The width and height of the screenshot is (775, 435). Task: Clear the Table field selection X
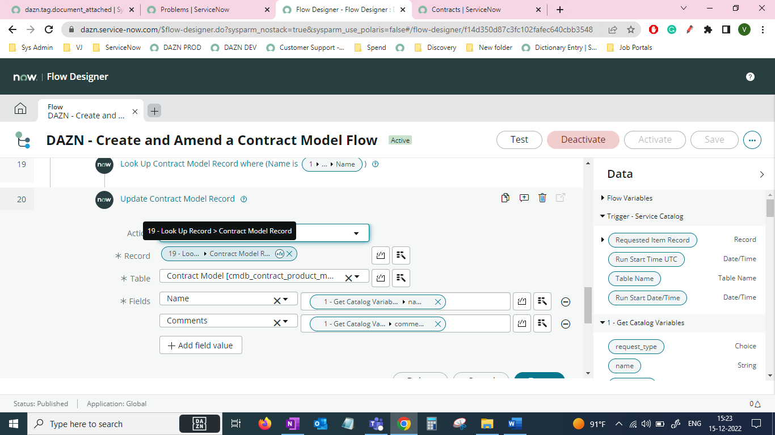point(348,277)
